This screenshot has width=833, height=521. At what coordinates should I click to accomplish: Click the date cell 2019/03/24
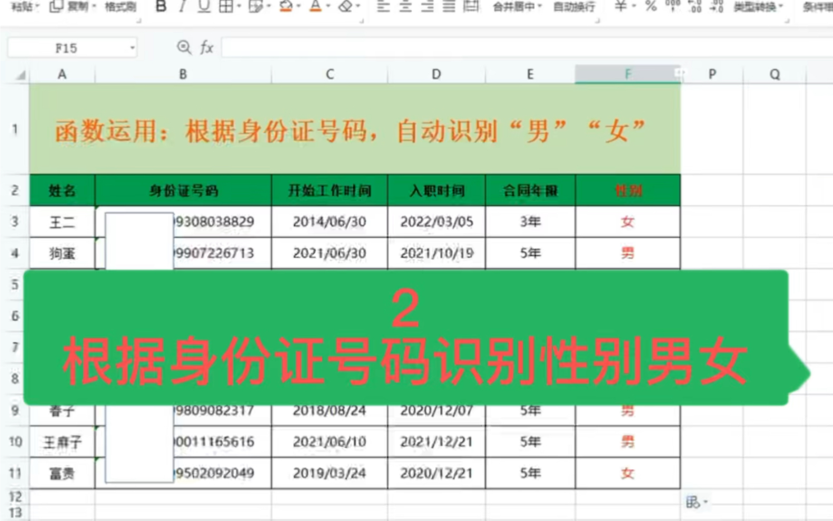[330, 473]
